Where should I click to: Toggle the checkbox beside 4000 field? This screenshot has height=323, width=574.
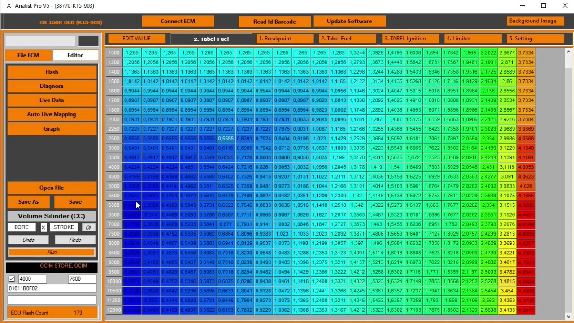tap(12, 279)
